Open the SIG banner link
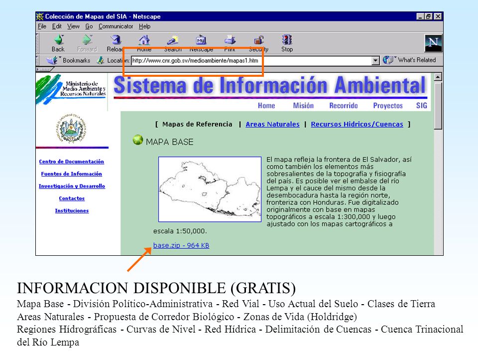Image resolution: width=478 pixels, height=359 pixels. click(x=422, y=106)
